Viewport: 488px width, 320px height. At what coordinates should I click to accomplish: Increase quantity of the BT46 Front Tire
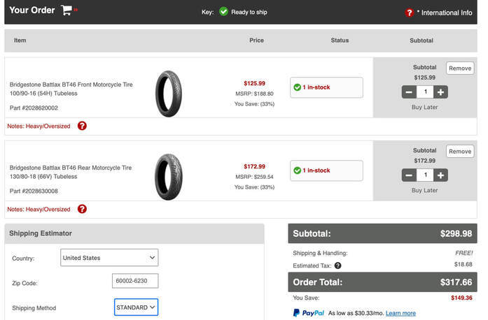(x=440, y=92)
